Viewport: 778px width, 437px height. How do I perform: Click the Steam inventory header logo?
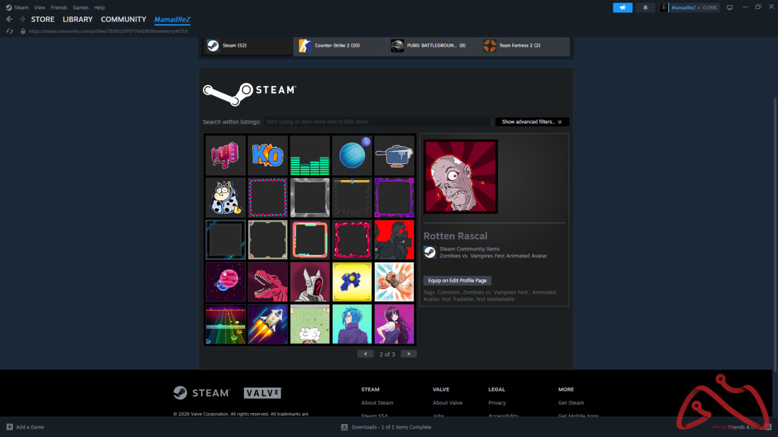(250, 93)
